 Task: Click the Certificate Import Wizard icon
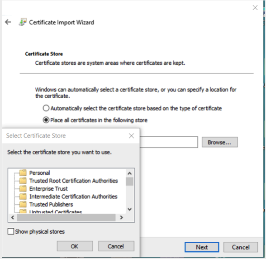click(x=23, y=22)
